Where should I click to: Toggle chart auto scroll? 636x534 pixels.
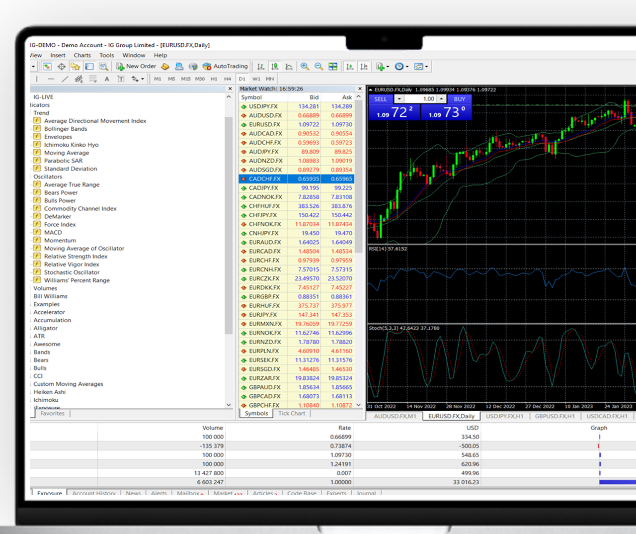pyautogui.click(x=349, y=66)
